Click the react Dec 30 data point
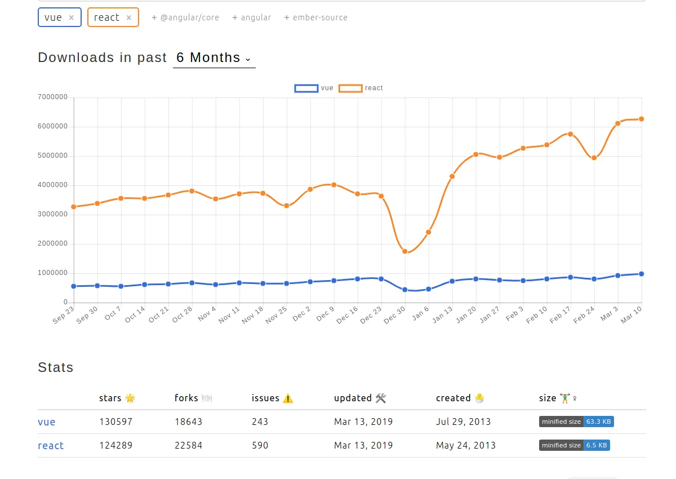This screenshot has height=479, width=676. pyautogui.click(x=405, y=251)
